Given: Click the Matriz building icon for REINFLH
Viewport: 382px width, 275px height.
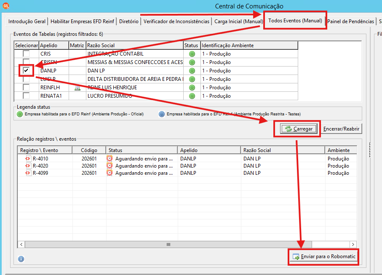Looking at the screenshot, I should [77, 88].
